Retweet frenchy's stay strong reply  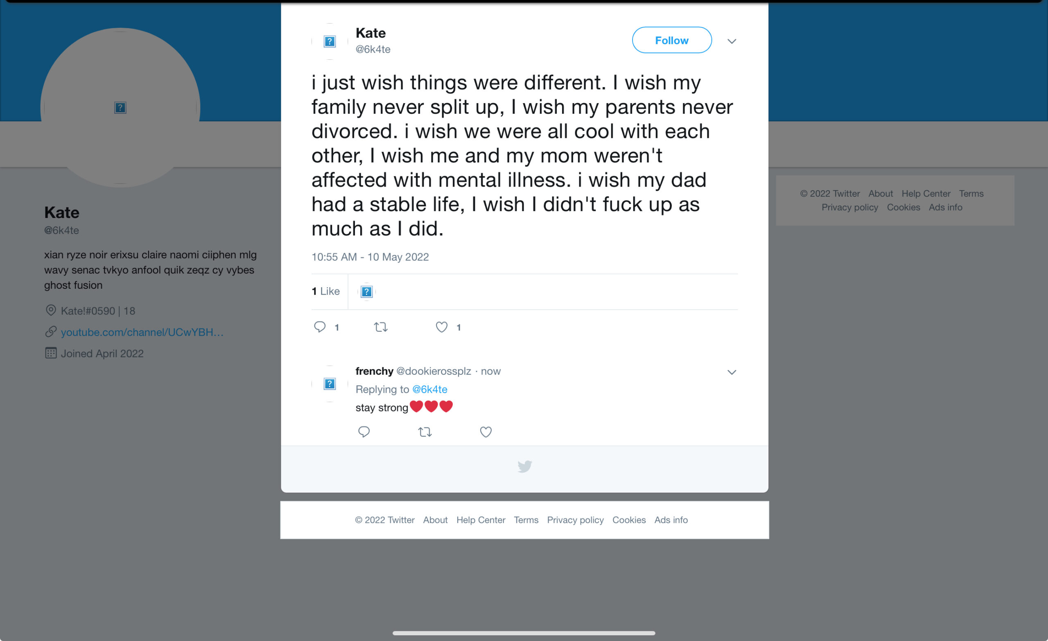[425, 432]
